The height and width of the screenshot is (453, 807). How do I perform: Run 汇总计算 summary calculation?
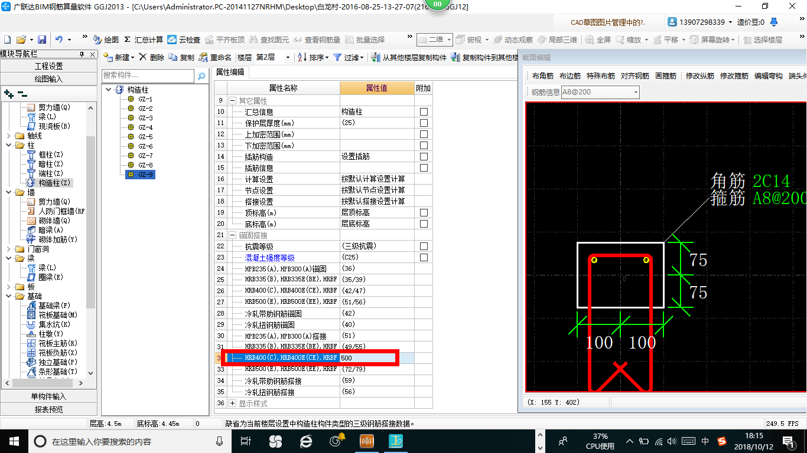click(x=144, y=40)
